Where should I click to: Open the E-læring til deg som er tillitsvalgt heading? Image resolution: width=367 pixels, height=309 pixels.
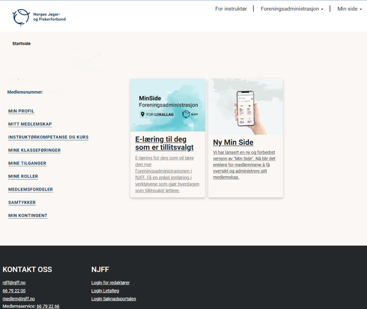(164, 143)
